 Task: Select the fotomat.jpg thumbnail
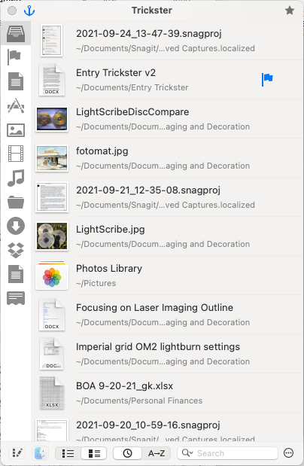point(52,158)
